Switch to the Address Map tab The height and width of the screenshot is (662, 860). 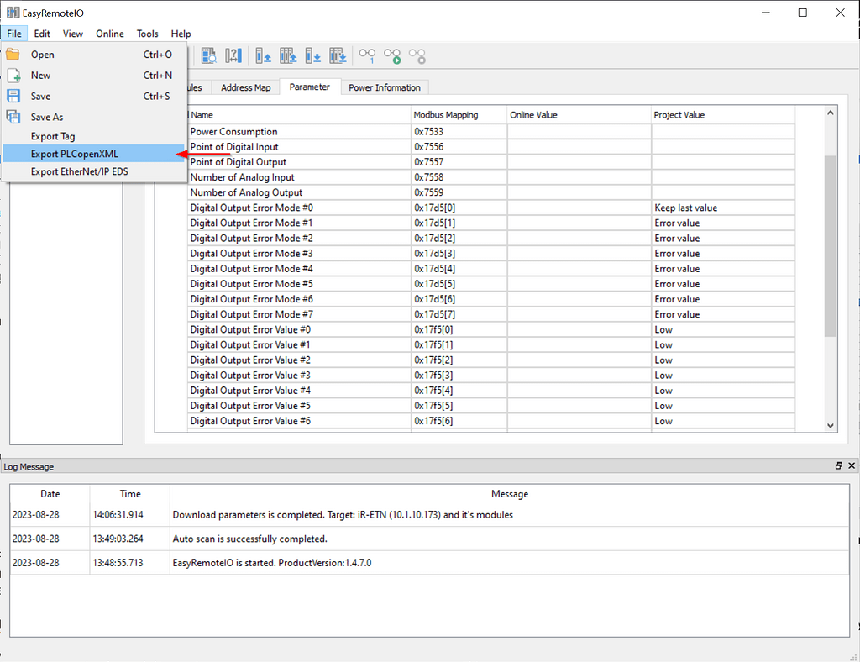tap(245, 87)
